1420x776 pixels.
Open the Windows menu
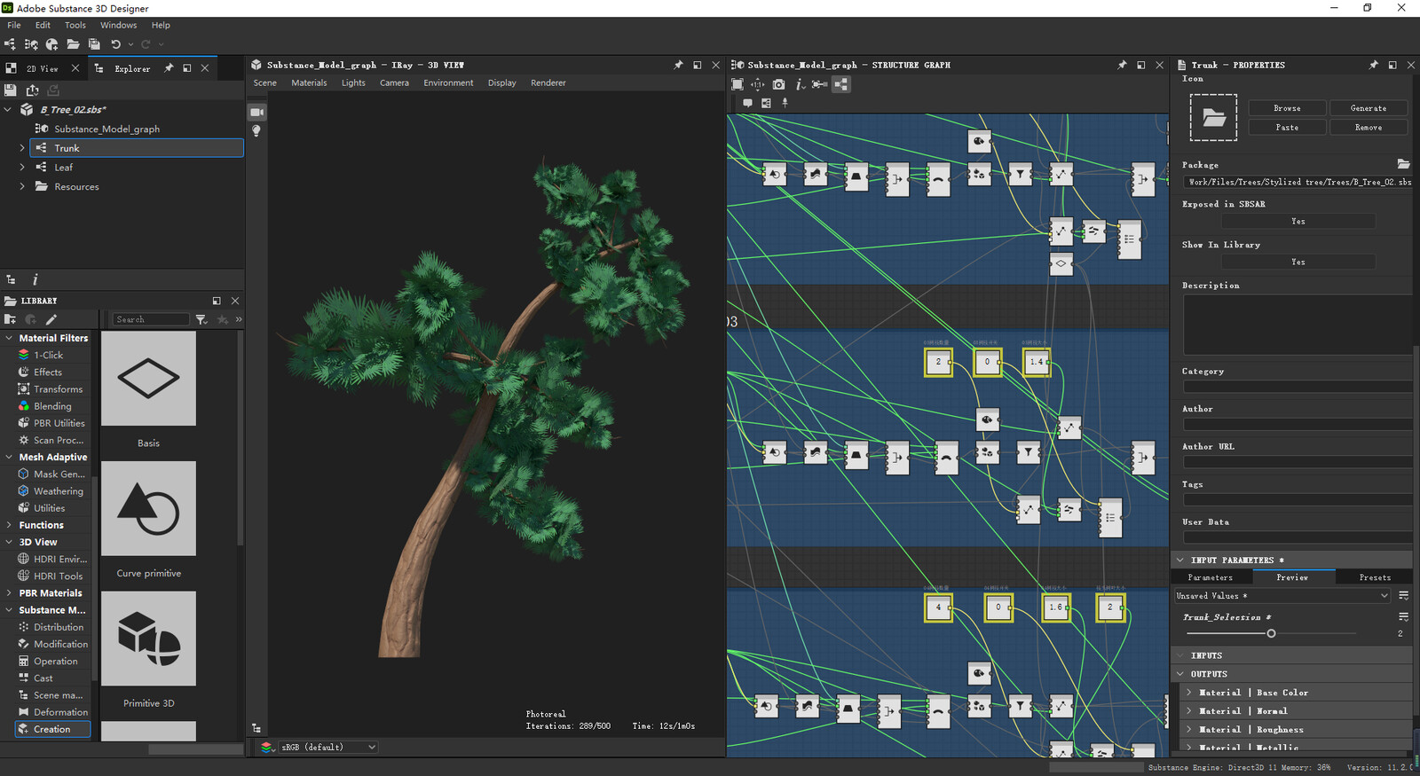point(118,25)
